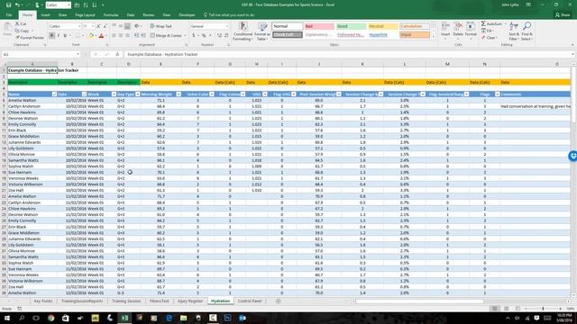This screenshot has width=577, height=324.
Task: Click the vertical scrollbar
Action: pyautogui.click(x=573, y=180)
